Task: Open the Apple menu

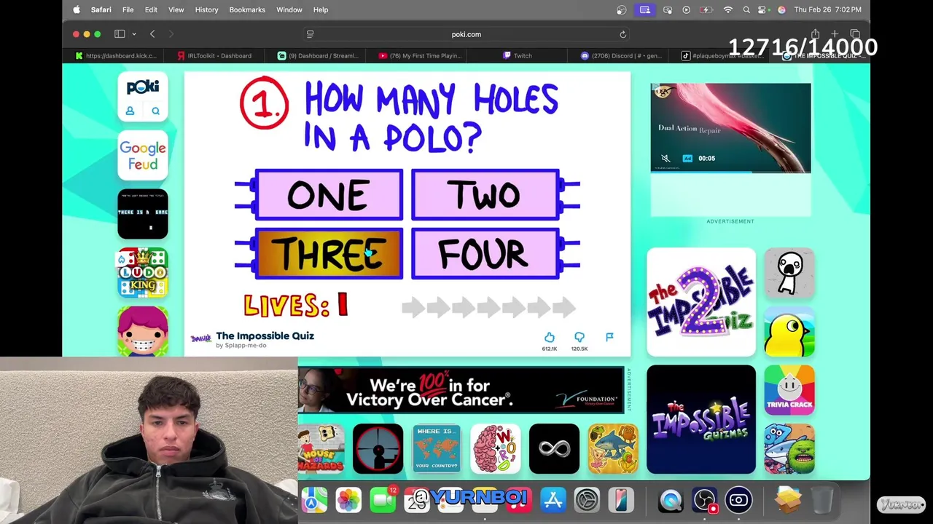Action: [77, 9]
